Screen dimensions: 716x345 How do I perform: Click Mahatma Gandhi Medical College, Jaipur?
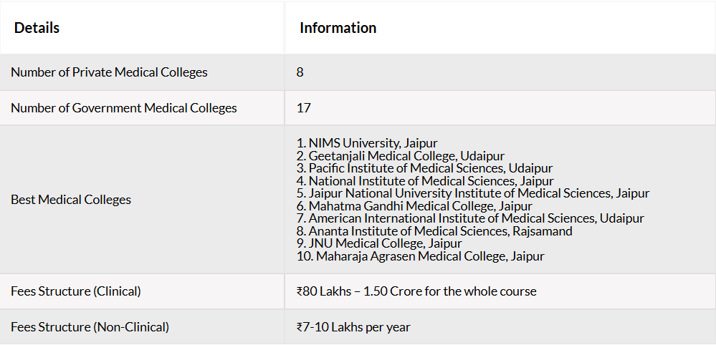click(x=414, y=206)
